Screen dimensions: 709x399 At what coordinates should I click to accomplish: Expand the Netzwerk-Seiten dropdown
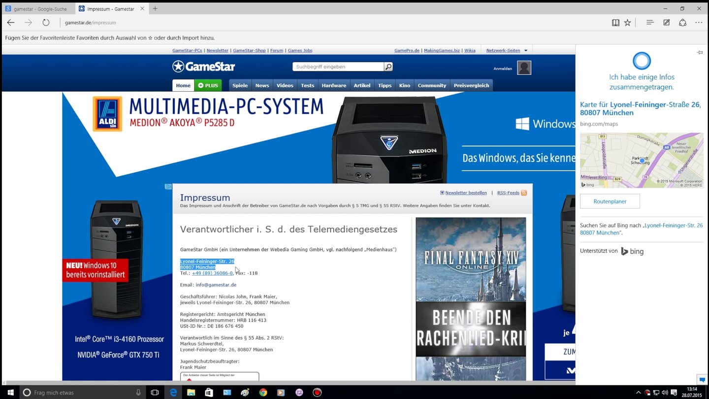coord(507,50)
